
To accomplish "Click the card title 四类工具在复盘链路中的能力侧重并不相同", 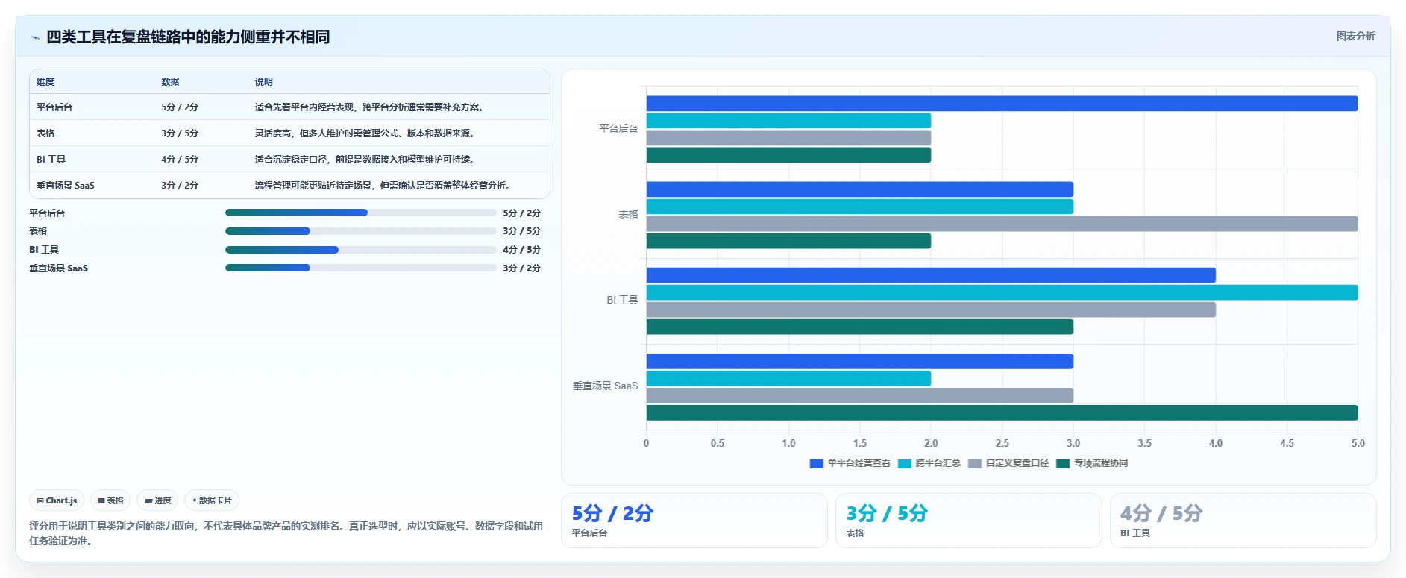I will pos(188,37).
